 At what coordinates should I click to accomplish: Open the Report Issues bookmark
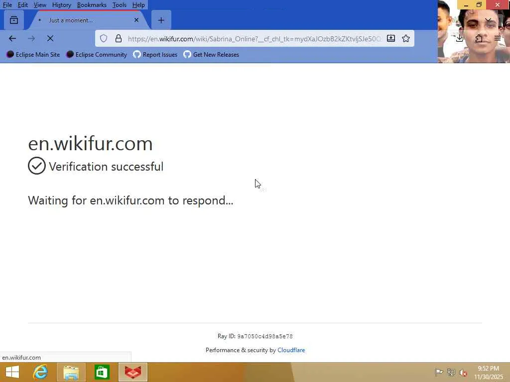point(155,55)
